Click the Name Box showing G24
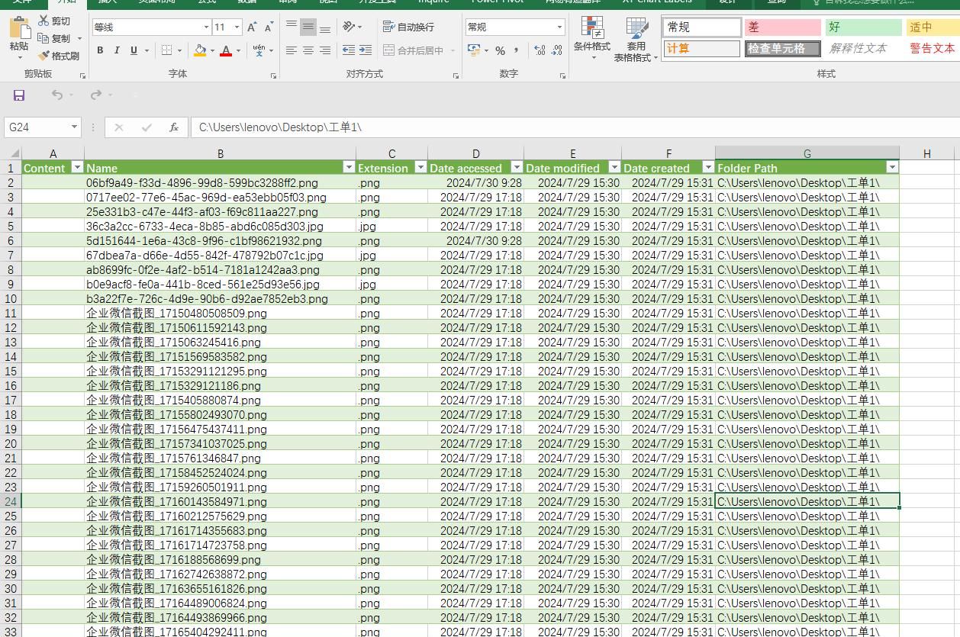This screenshot has height=637, width=960. coord(37,127)
